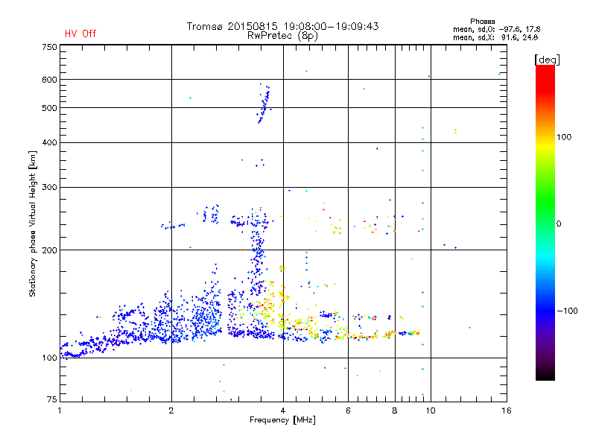Click the plot title 'Tromsø 20150815 19:08:00-19:09:43'
The height and width of the screenshot is (447, 596).
click(282, 26)
